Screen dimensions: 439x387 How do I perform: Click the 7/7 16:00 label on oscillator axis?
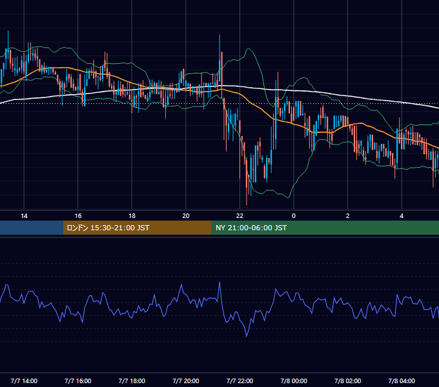coord(78,381)
